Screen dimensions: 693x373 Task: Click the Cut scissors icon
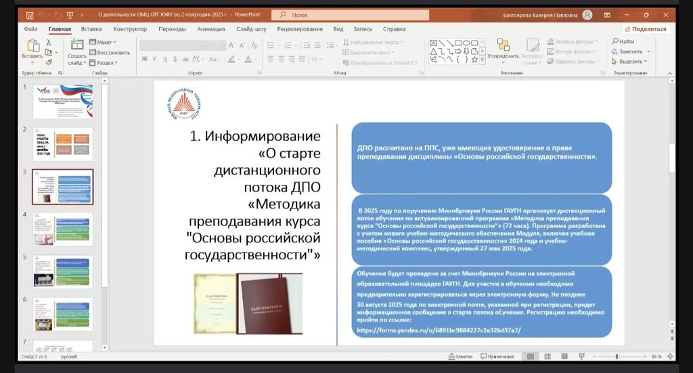pos(48,43)
